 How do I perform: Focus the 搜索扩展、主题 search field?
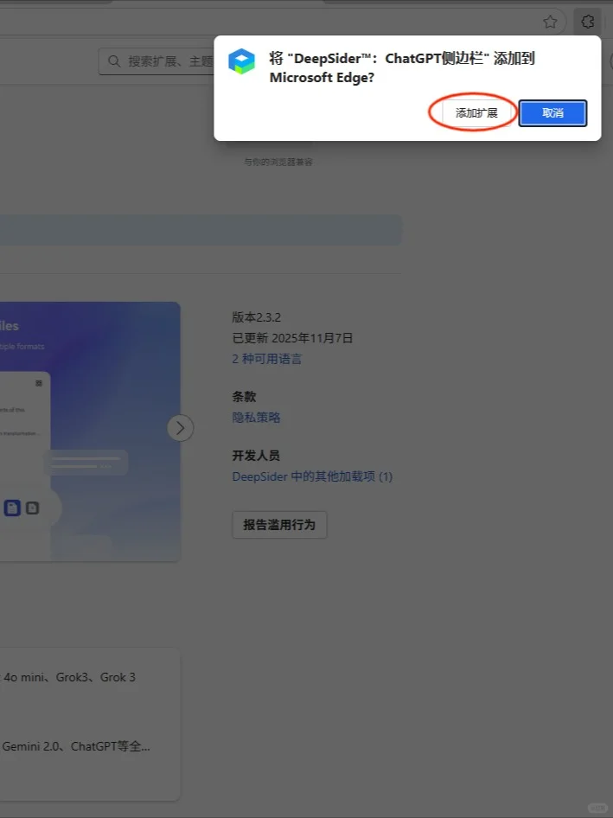(156, 61)
